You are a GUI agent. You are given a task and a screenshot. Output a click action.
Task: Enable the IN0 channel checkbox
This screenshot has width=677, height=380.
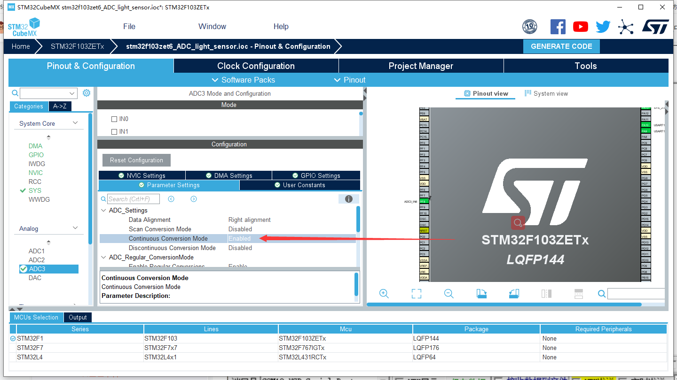tap(114, 119)
